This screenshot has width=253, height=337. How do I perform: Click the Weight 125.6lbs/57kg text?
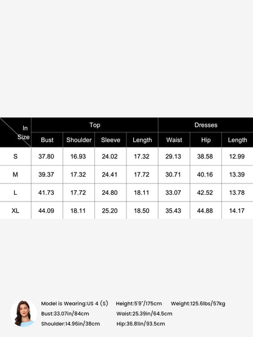198,304
